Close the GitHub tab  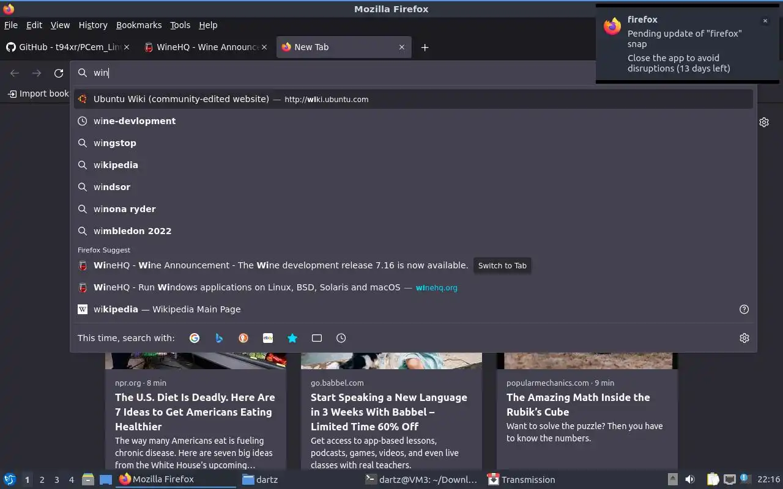pyautogui.click(x=127, y=47)
